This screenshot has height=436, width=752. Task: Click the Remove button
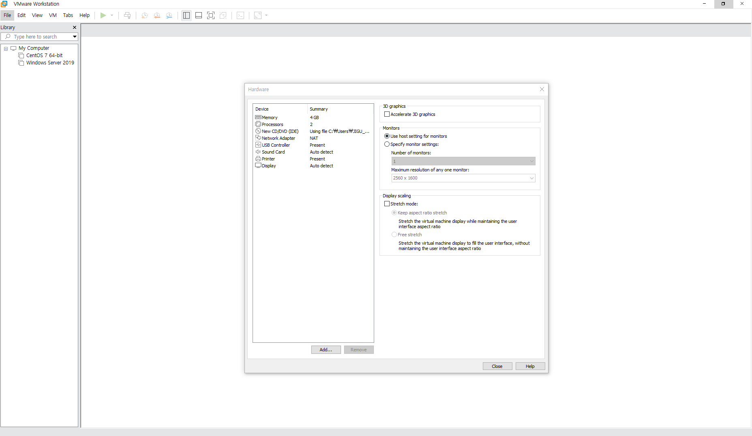coord(359,350)
